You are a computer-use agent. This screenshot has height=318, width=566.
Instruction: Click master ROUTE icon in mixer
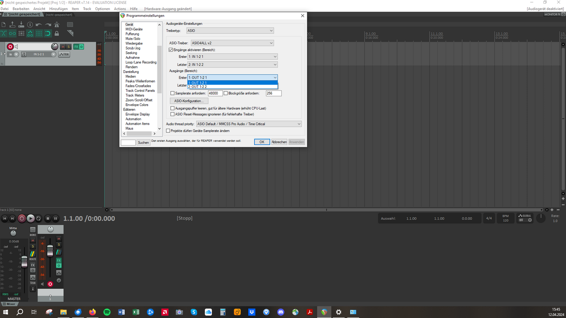tap(33, 254)
